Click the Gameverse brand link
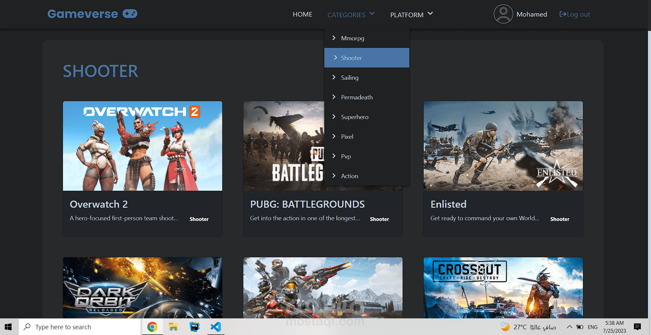651x335 pixels. 93,14
